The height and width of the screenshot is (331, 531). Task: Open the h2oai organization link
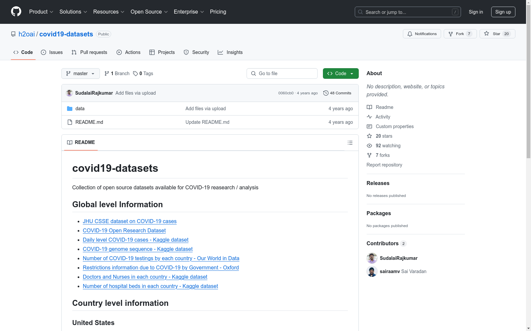[27, 34]
